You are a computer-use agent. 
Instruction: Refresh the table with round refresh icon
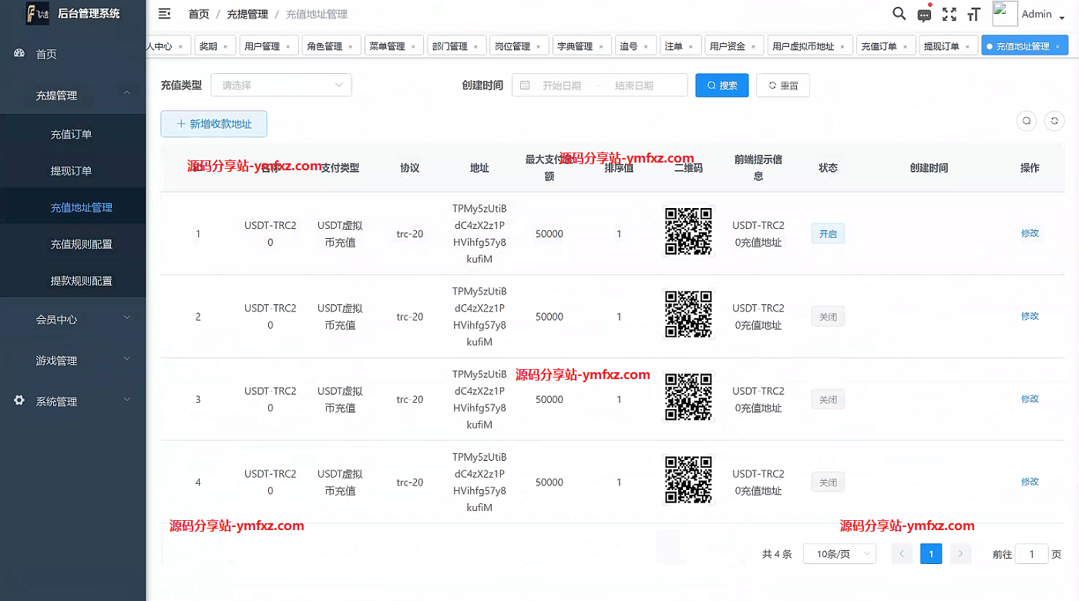tap(1054, 121)
